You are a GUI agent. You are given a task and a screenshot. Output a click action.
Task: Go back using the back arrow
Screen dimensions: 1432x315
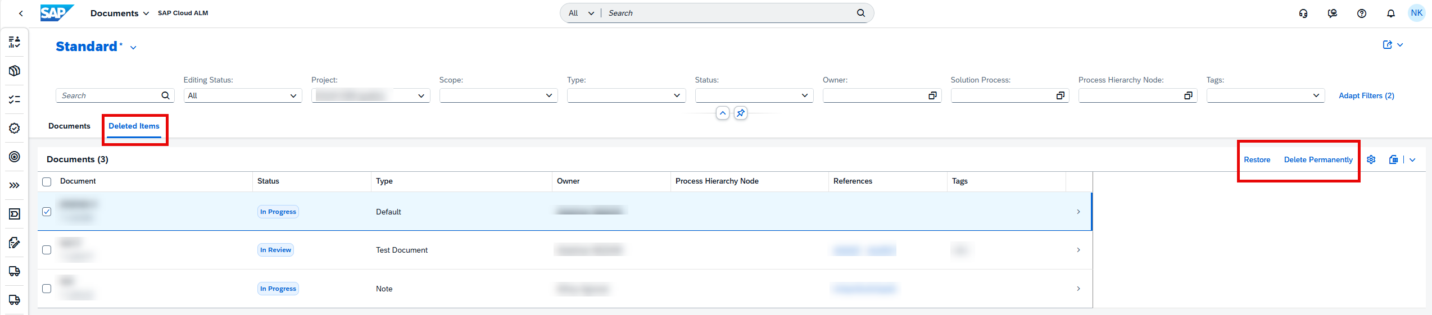coord(21,13)
